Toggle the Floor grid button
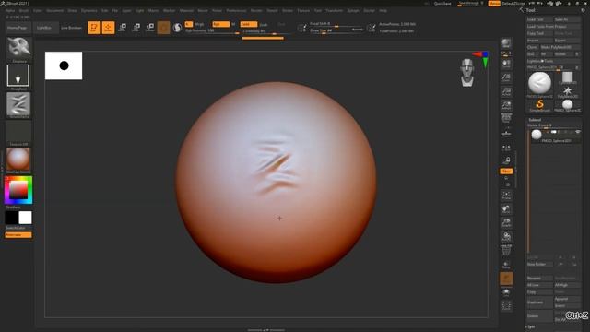This screenshot has height=332, width=590. tap(506, 133)
